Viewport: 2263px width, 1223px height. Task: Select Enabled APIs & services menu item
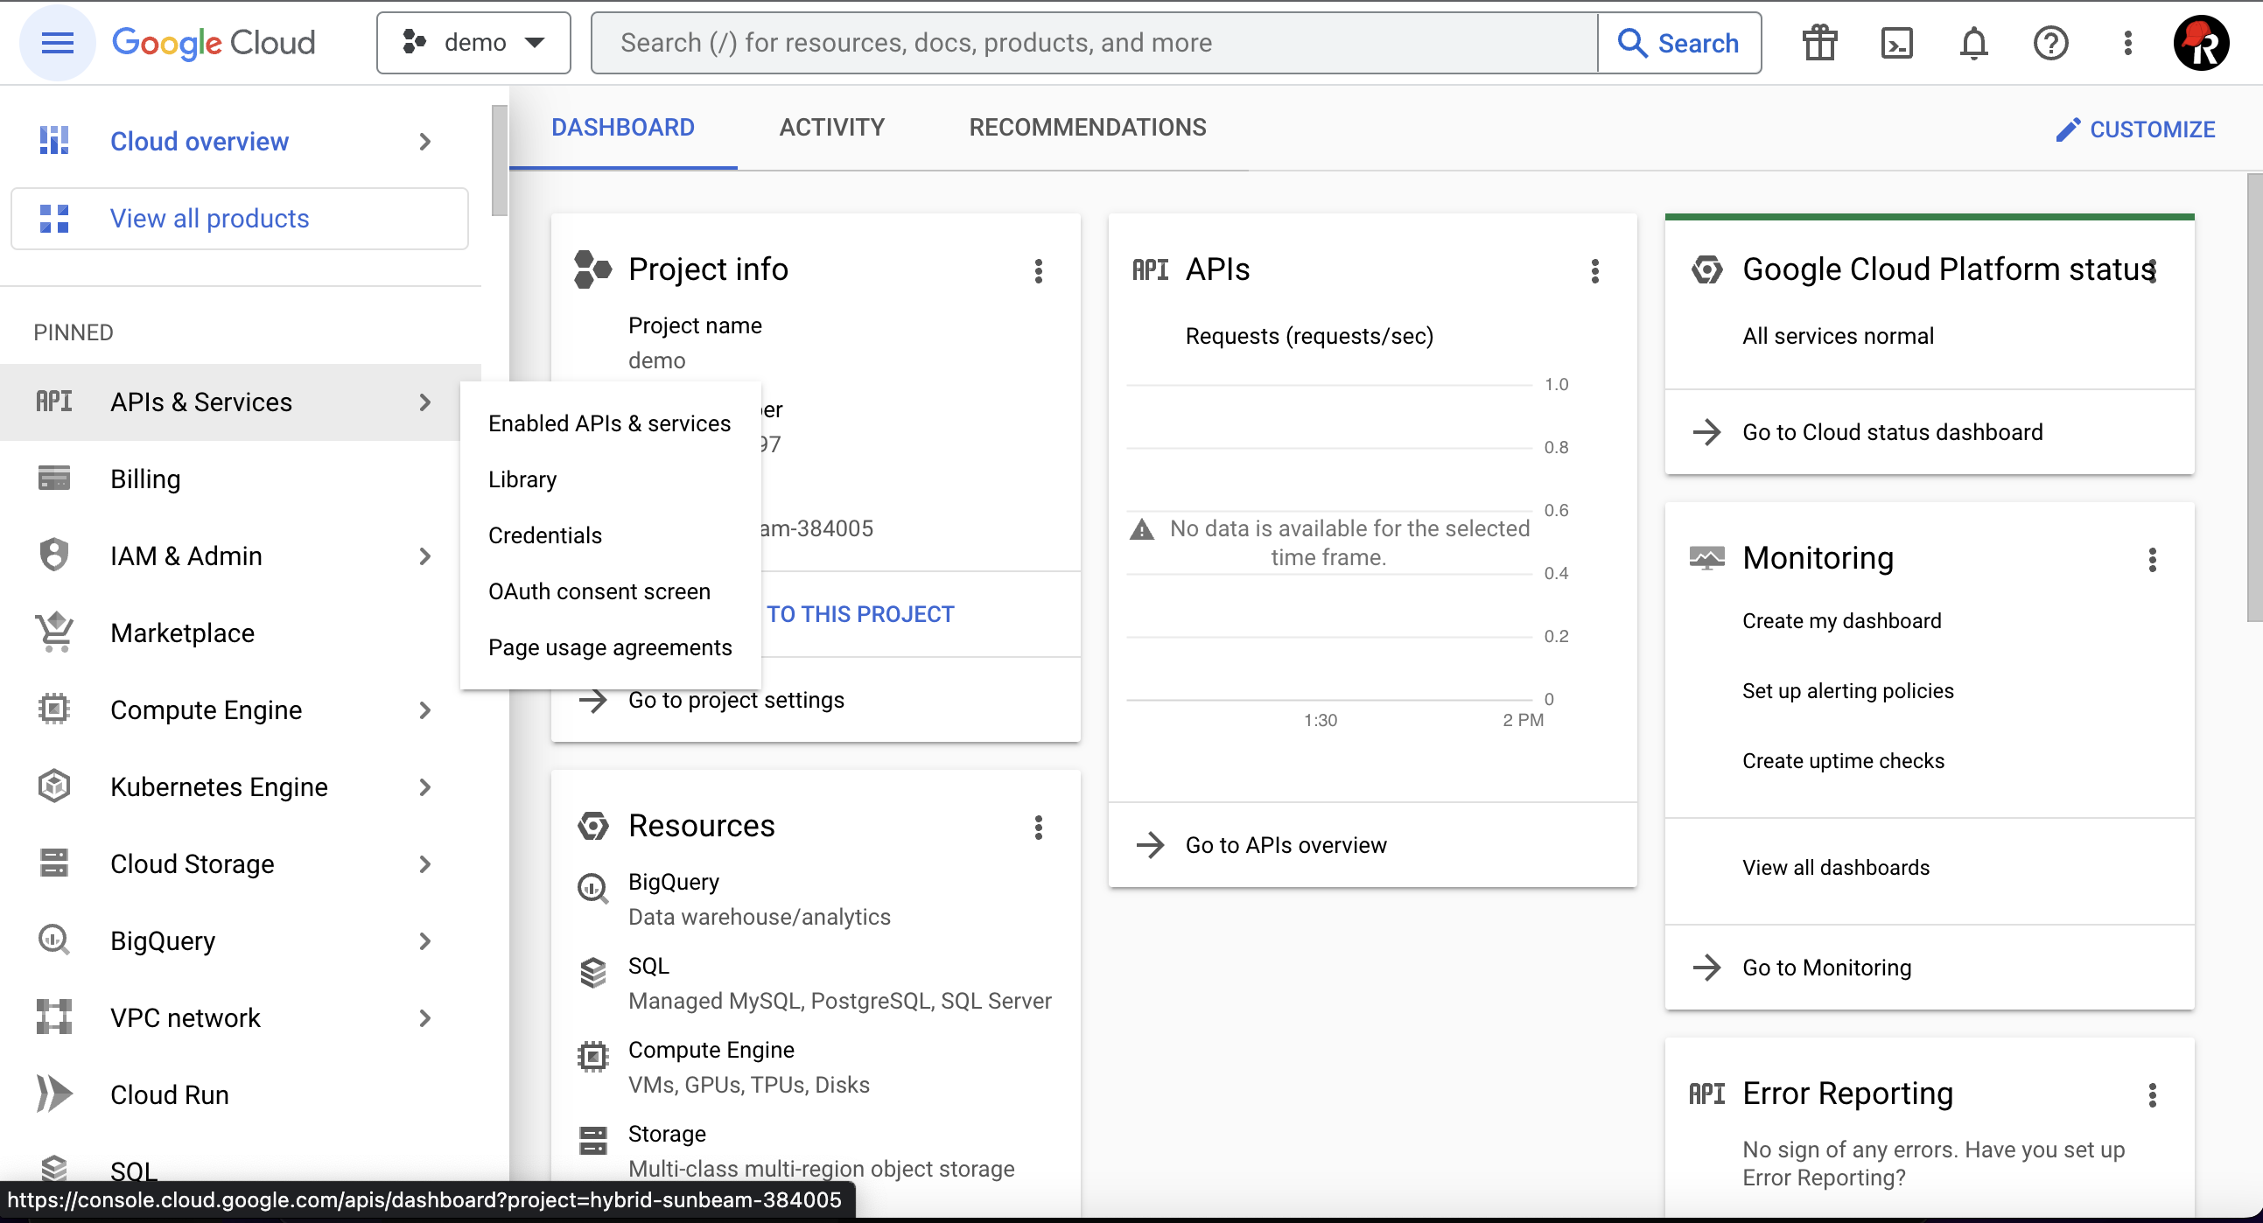[x=610, y=423]
